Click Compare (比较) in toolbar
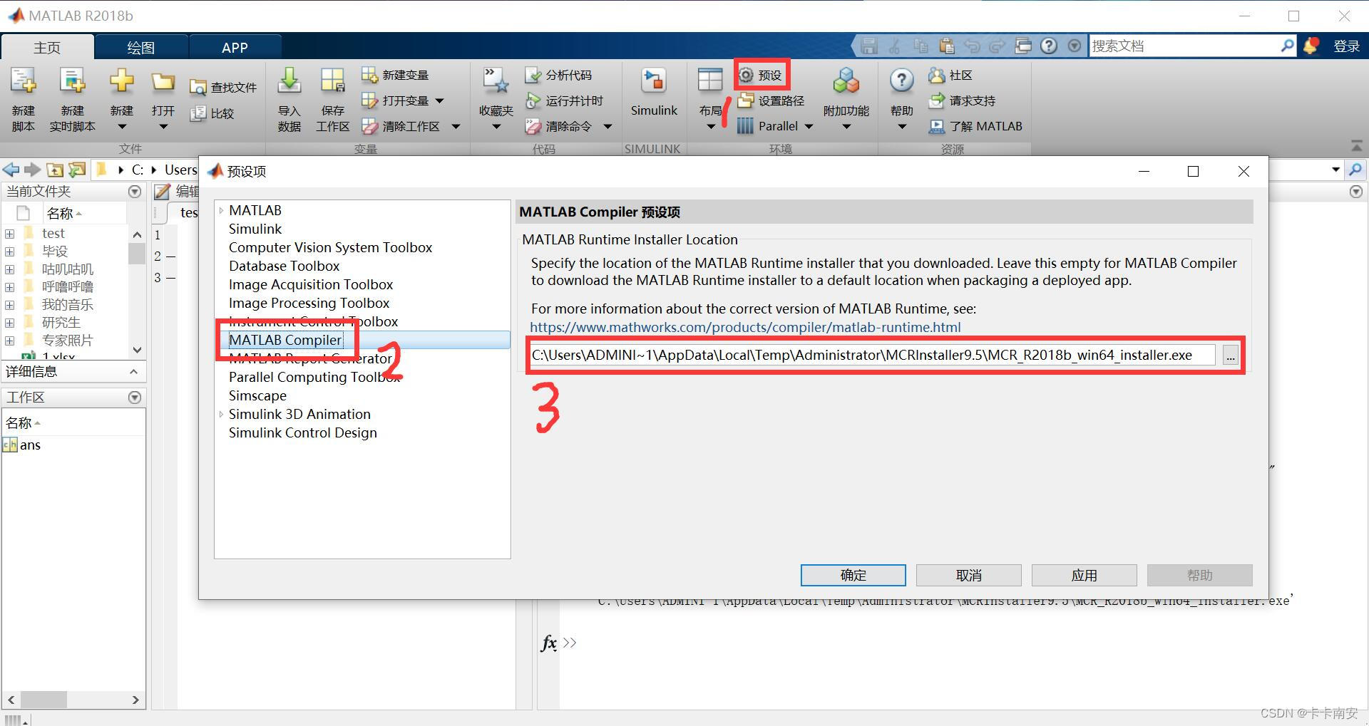The height and width of the screenshot is (726, 1369). tap(212, 113)
